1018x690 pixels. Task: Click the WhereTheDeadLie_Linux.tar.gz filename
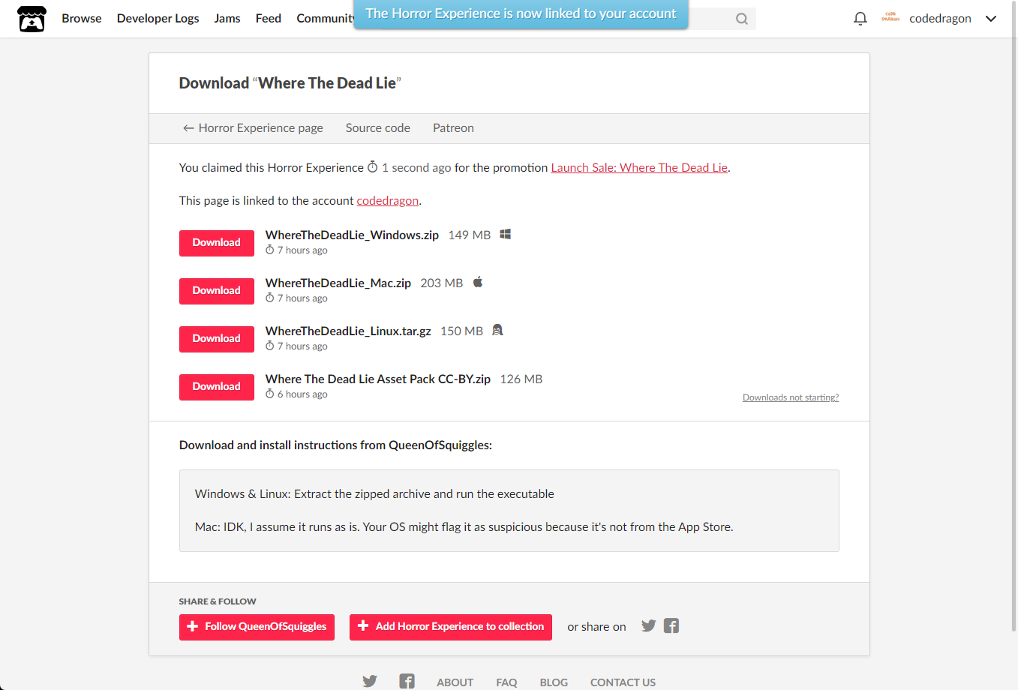tap(348, 331)
